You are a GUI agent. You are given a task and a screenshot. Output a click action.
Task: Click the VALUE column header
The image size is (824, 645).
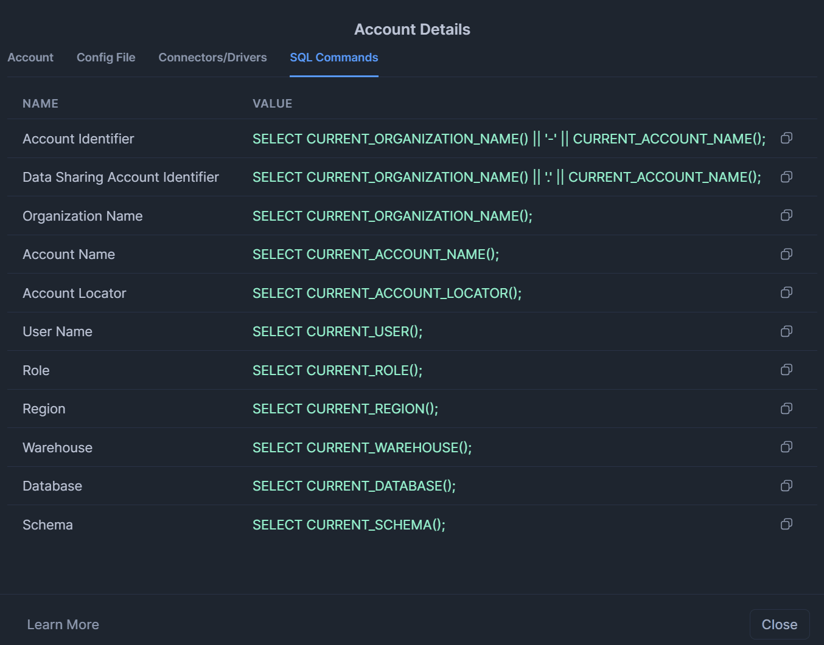[x=273, y=103]
